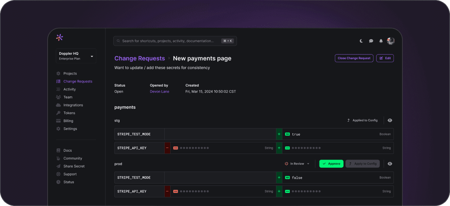
Task: Click prod STRIPE_API_KEY plus icon
Action: pyautogui.click(x=279, y=191)
